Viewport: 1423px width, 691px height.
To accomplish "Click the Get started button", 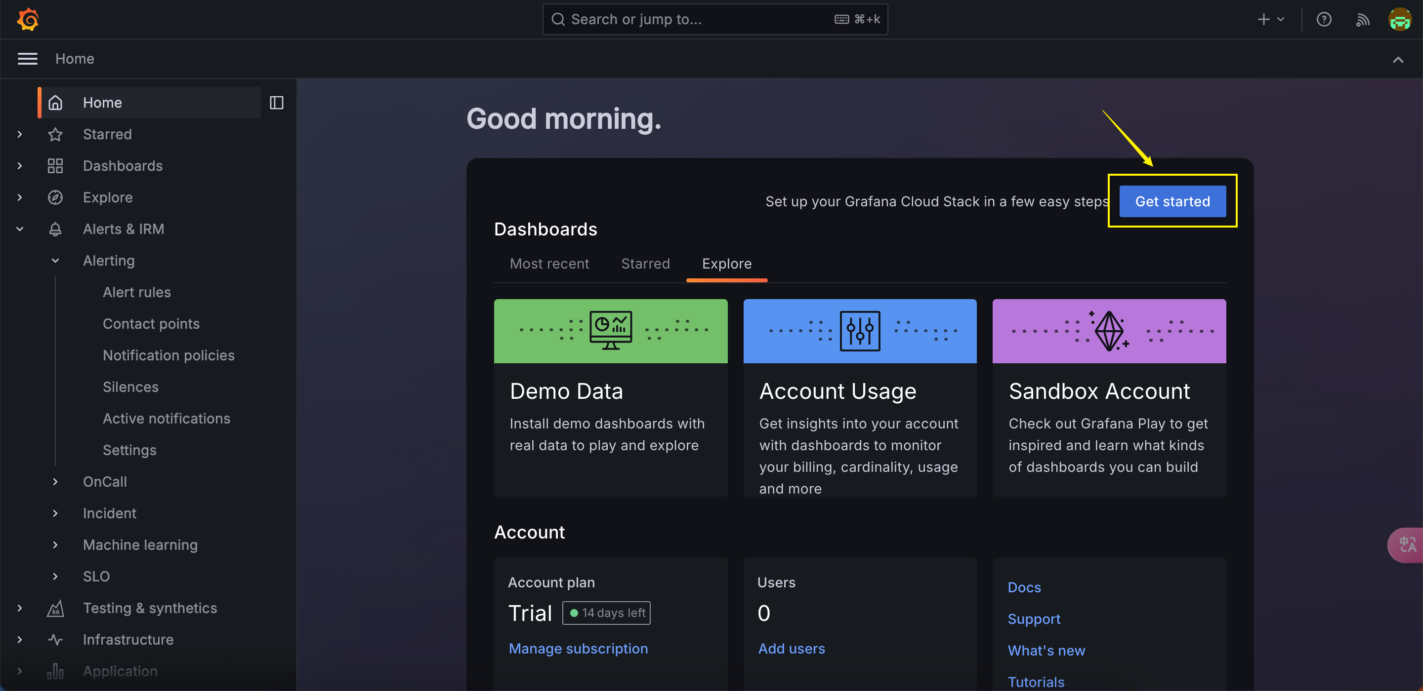I will pos(1172,201).
